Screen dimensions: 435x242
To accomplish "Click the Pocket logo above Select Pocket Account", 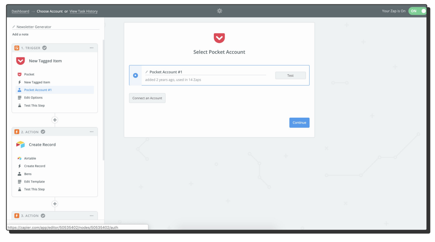I will coord(219,38).
